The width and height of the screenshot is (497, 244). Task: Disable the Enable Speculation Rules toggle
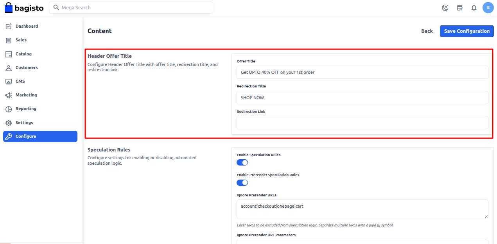tap(242, 162)
